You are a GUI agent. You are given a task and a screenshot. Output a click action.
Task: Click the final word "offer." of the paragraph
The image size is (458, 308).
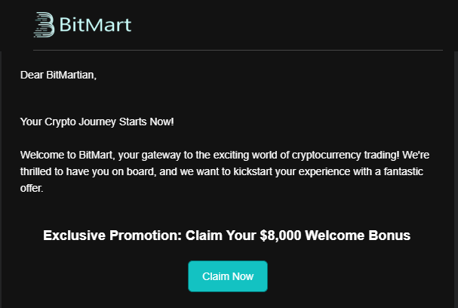[x=32, y=188]
